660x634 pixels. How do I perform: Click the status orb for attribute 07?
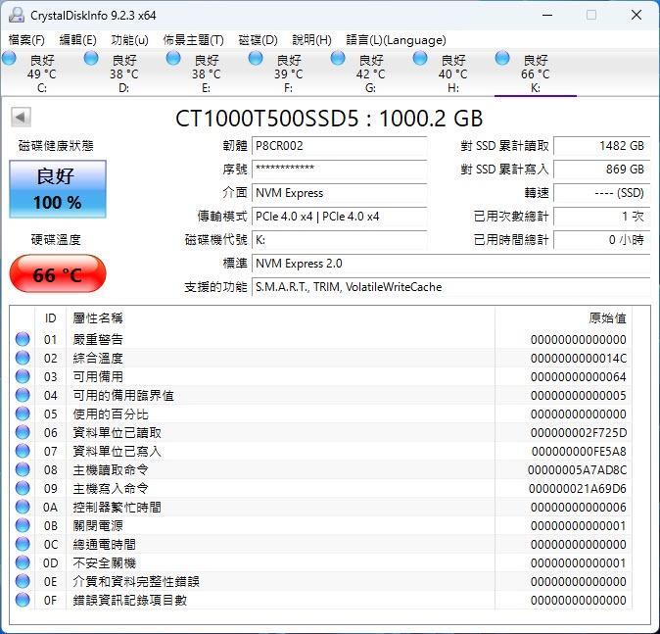coord(23,451)
